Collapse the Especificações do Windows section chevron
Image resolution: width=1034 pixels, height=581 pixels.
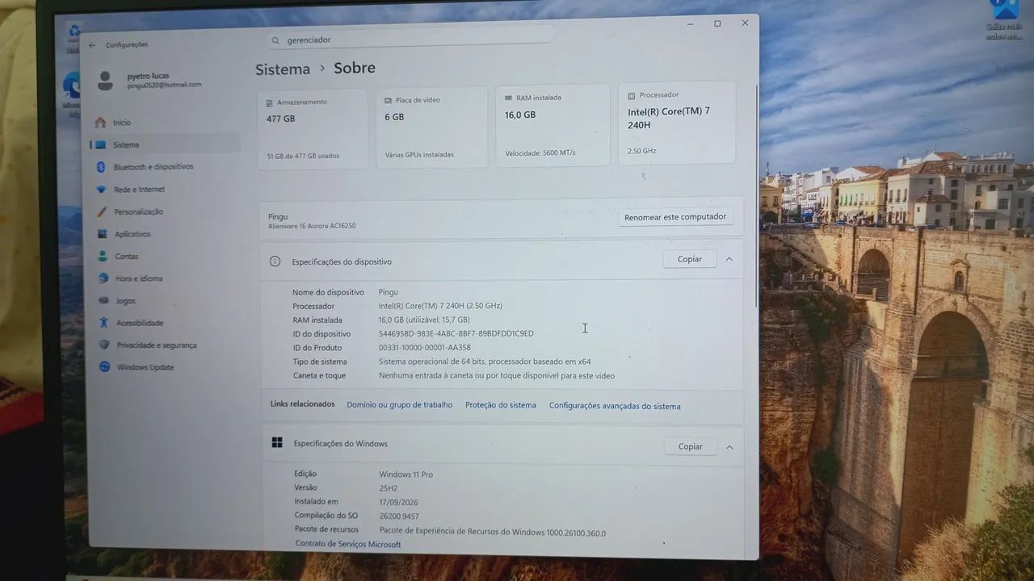tap(729, 446)
